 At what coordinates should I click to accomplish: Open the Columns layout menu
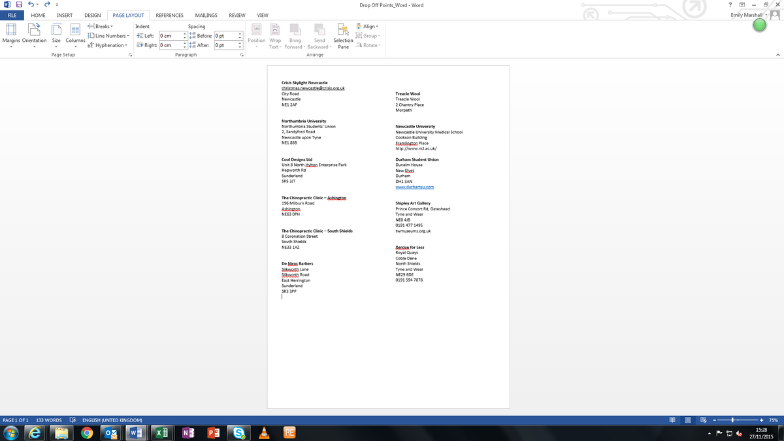tap(75, 37)
